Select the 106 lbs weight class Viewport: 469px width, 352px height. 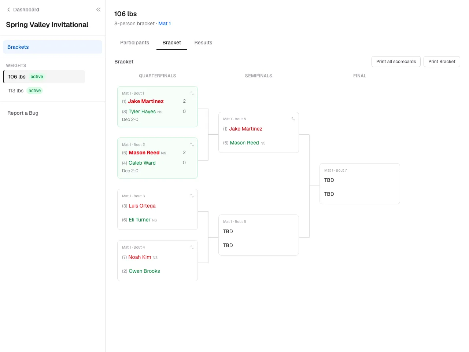[x=44, y=77]
